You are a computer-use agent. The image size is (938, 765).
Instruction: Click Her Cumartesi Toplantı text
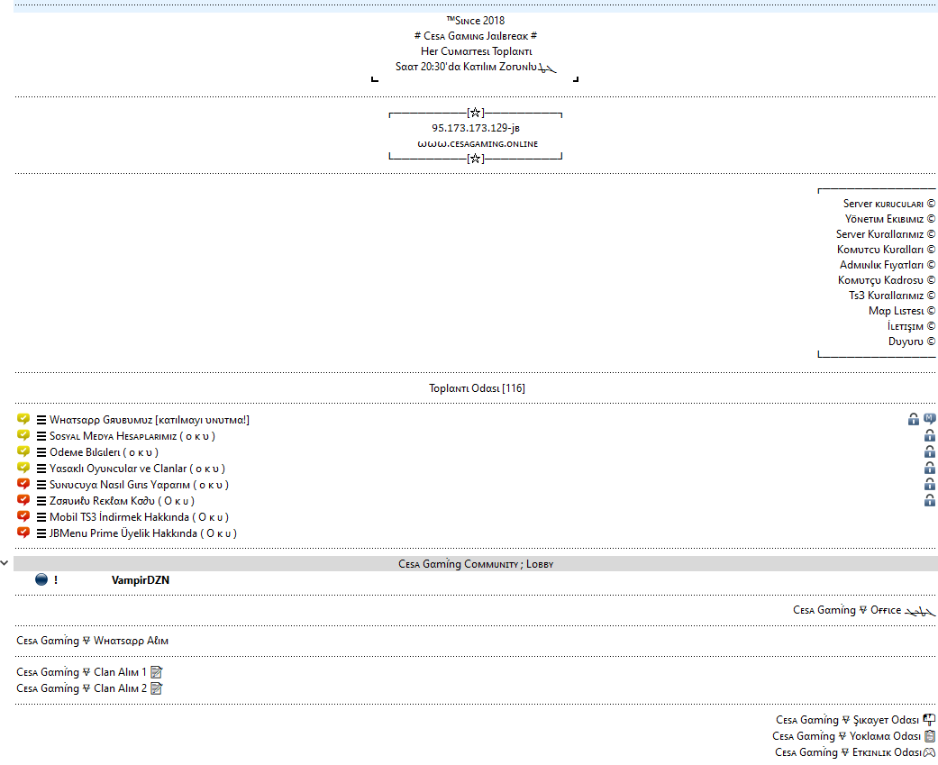[x=476, y=51]
